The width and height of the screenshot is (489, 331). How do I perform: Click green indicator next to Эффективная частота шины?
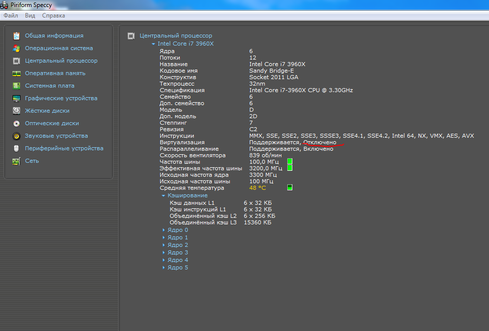pyautogui.click(x=290, y=168)
